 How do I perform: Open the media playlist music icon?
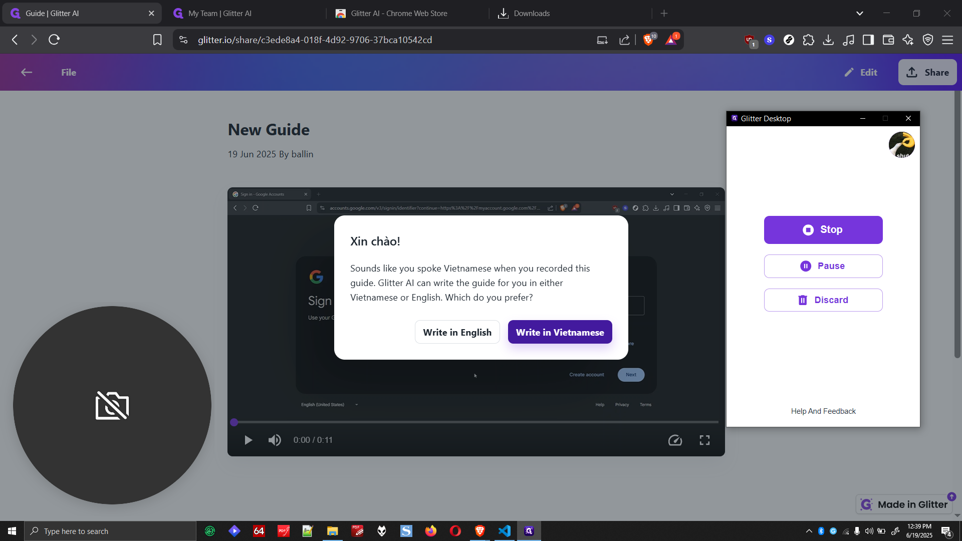pyautogui.click(x=848, y=40)
